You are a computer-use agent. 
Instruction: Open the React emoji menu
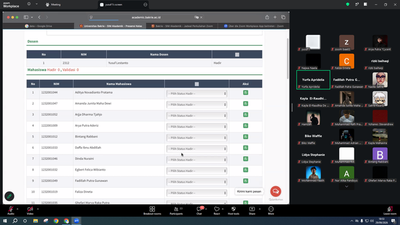point(217,209)
